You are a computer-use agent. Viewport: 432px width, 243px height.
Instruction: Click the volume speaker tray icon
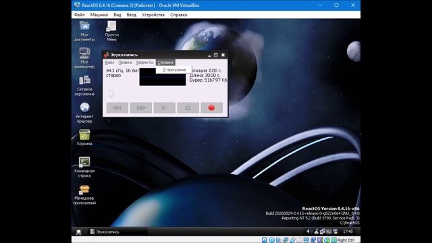point(309,232)
